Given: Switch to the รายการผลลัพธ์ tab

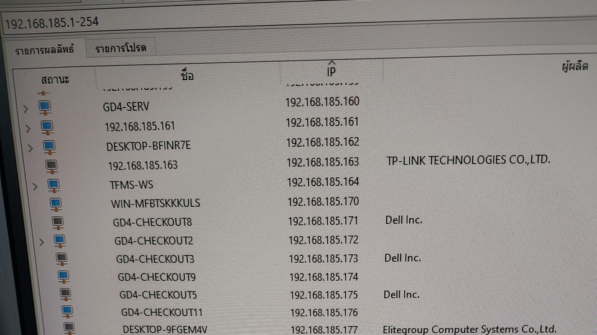Looking at the screenshot, I should [45, 50].
